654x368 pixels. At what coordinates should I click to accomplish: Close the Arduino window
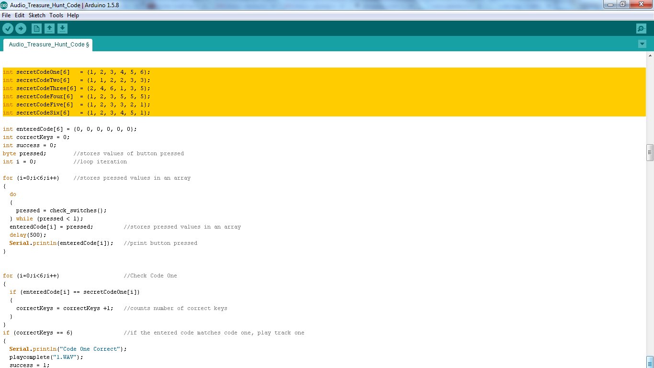click(x=640, y=4)
